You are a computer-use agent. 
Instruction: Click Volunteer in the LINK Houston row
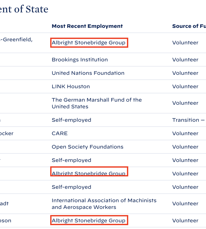(x=185, y=86)
